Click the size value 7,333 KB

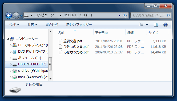159,41
